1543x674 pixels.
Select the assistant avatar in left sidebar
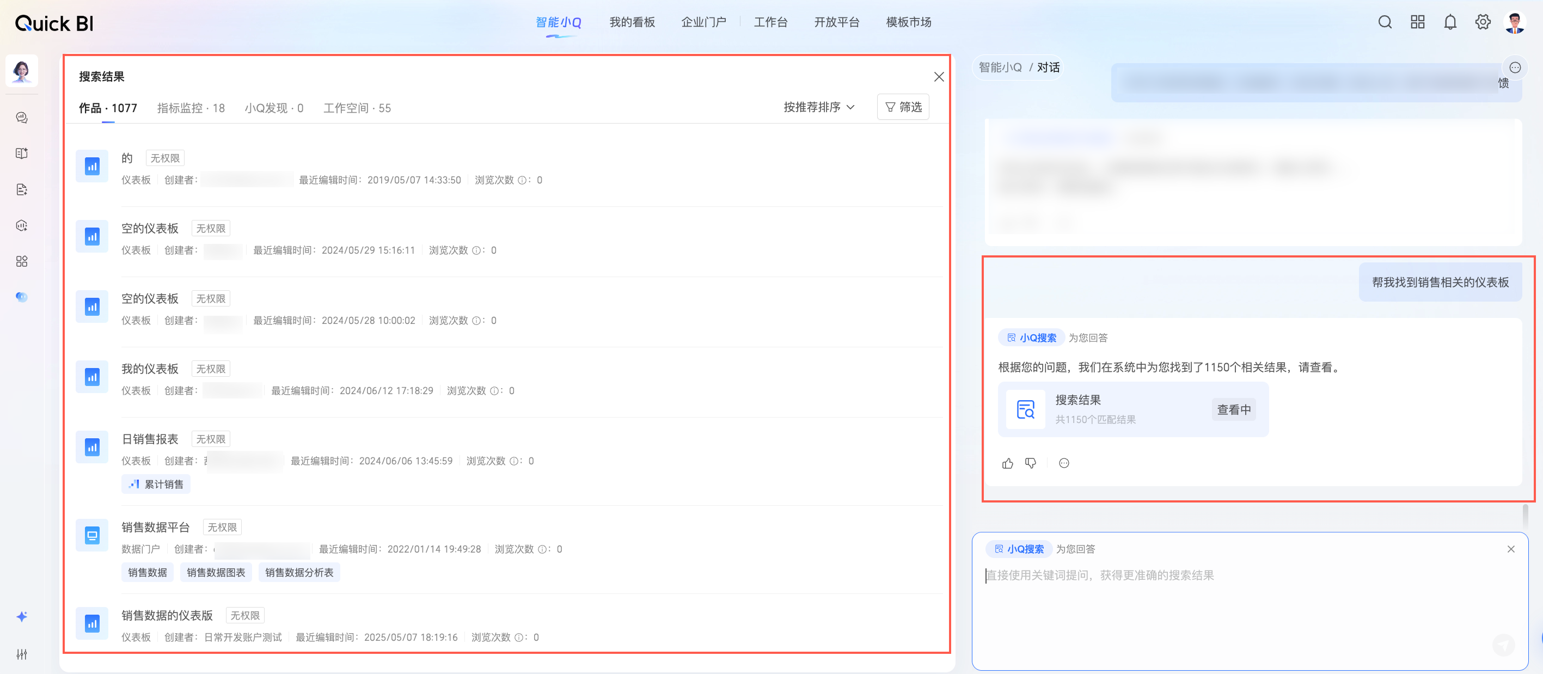(22, 71)
